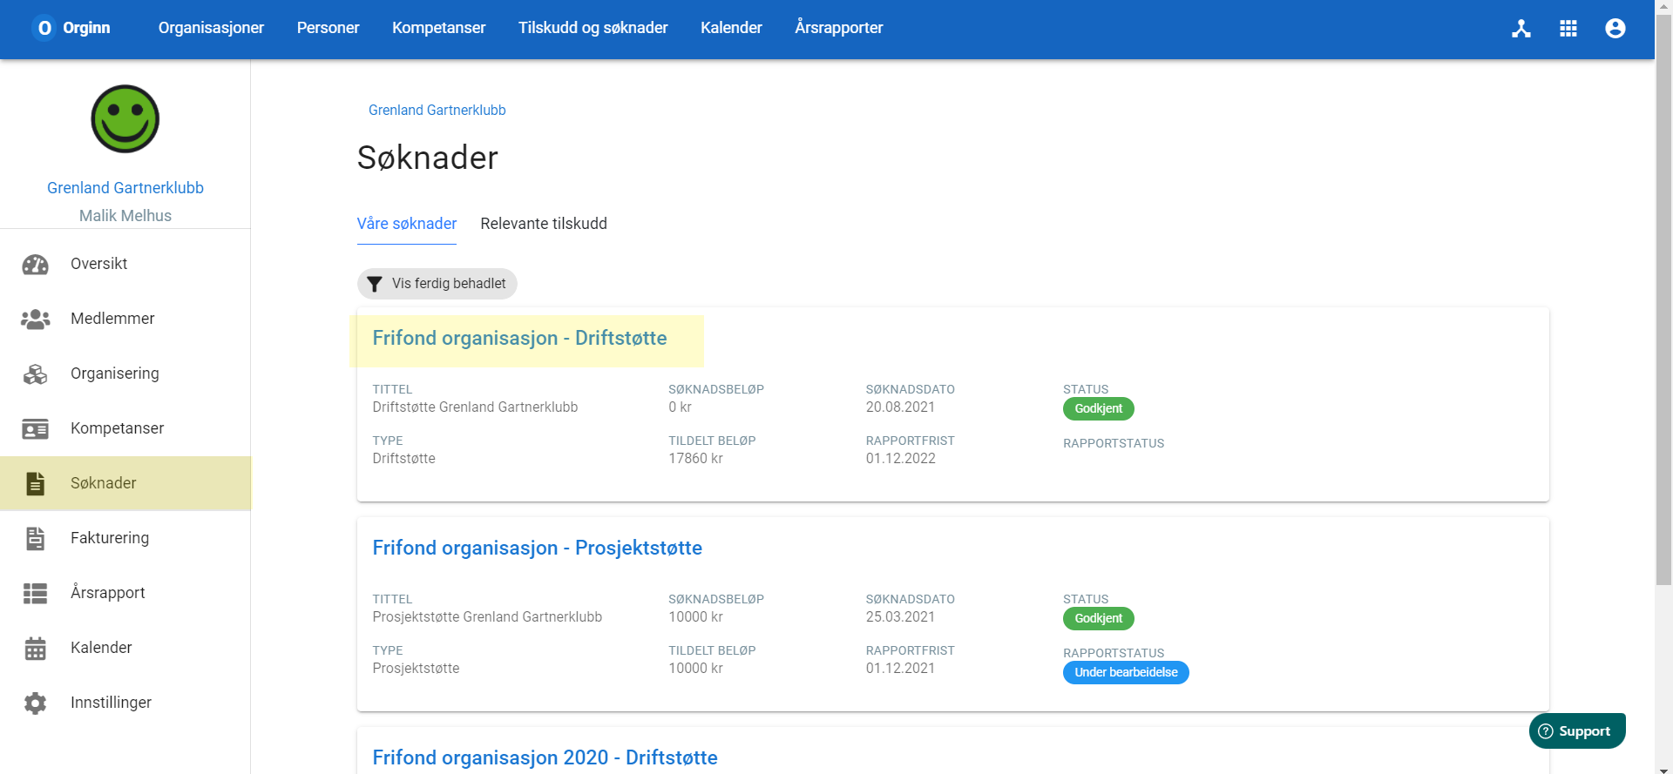The height and width of the screenshot is (774, 1673).
Task: Open Kalender in top navigation
Action: pos(731,28)
